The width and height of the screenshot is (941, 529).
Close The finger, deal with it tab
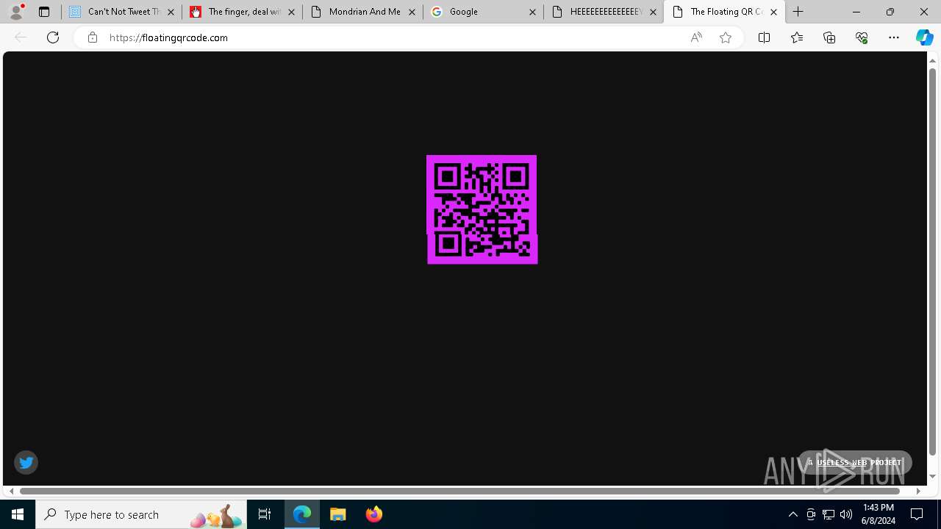(x=291, y=12)
